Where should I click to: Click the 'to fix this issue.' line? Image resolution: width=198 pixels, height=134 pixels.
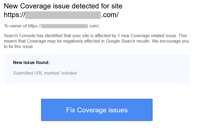click(19, 46)
